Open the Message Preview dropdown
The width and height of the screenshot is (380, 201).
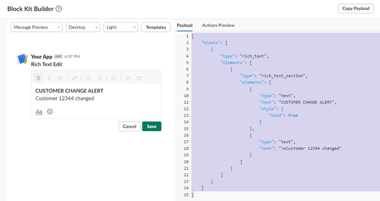coord(36,27)
